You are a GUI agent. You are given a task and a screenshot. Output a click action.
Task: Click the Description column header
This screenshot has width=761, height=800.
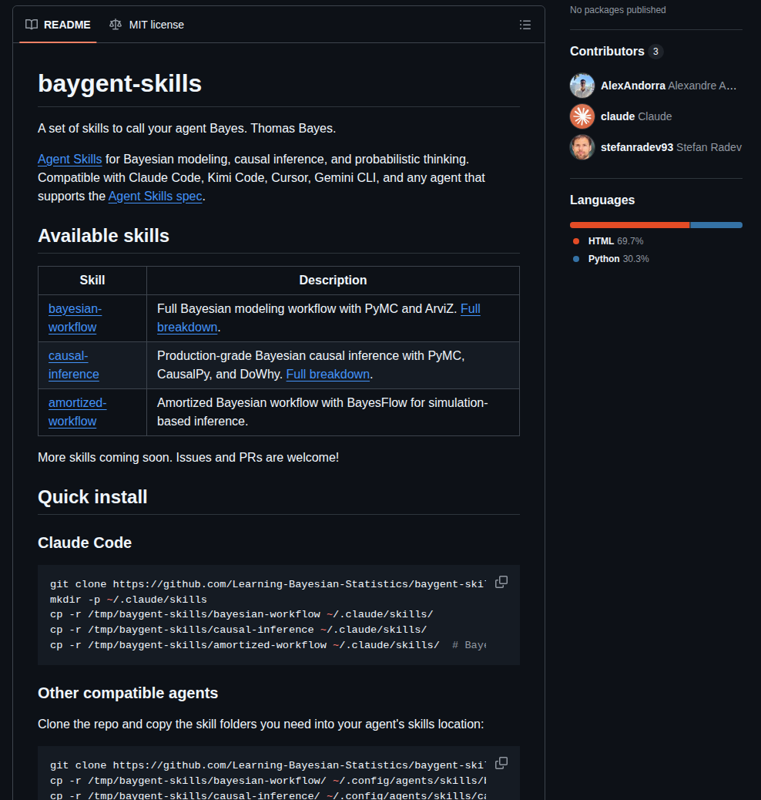333,280
